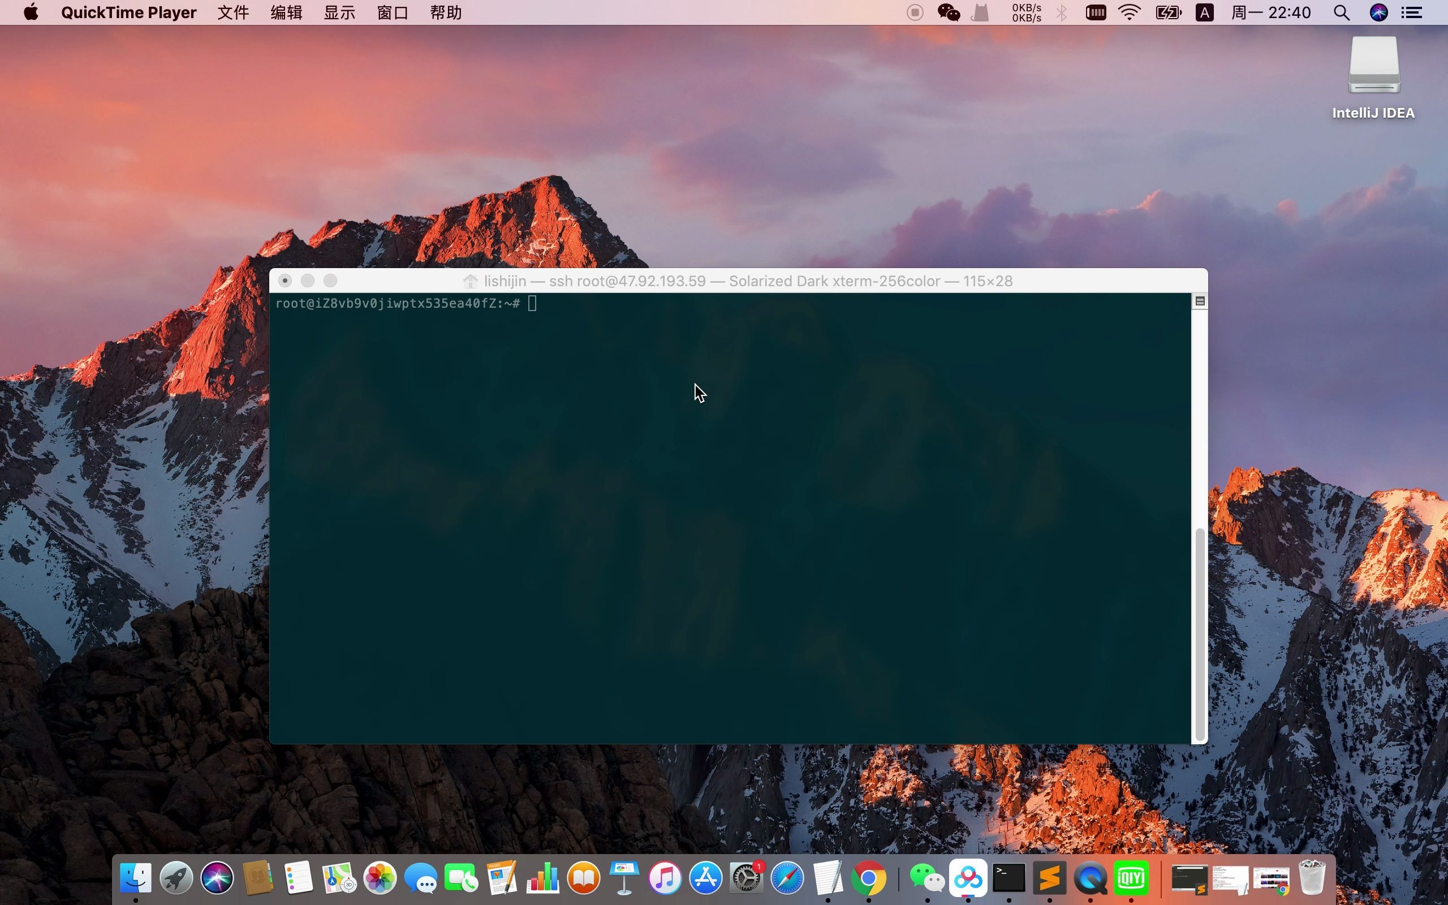Click the 文件 menu in QuickTime
1448x905 pixels.
229,12
